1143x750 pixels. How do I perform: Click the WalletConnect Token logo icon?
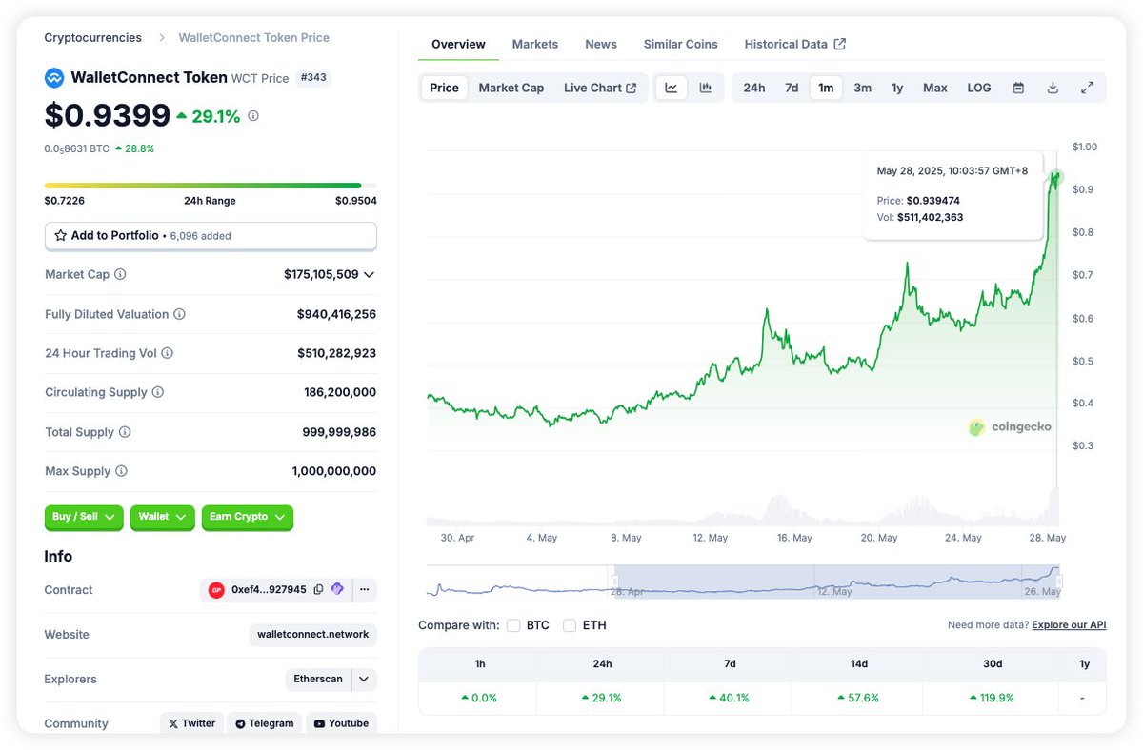[x=54, y=78]
